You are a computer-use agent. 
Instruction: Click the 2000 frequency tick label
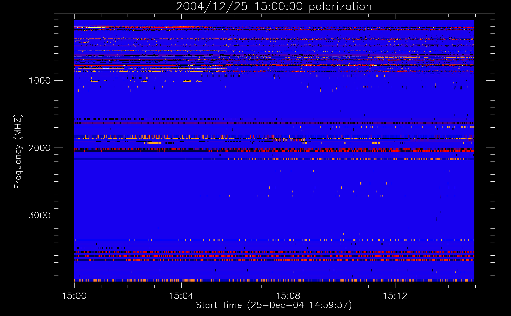[39, 148]
